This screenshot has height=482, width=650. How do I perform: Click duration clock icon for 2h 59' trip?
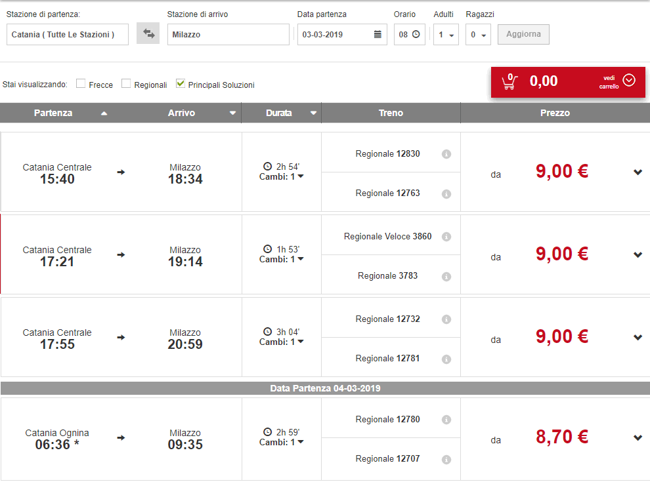[268, 432]
